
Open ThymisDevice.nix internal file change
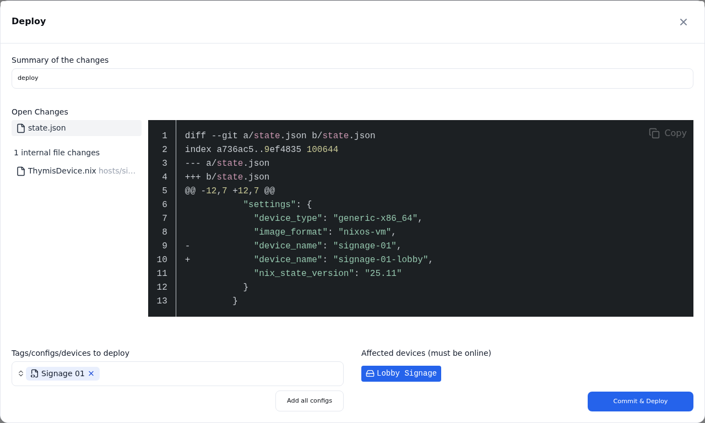tap(77, 171)
